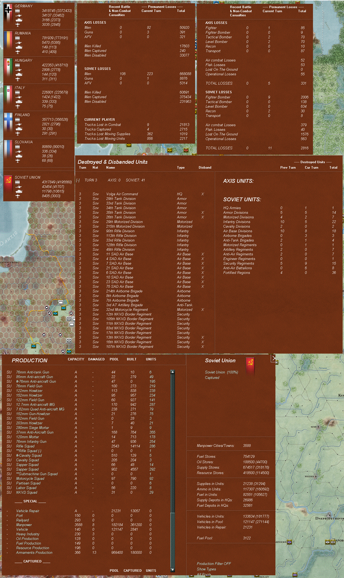344x578 pixels.
Task: Click Rumania's manpower soldiers icon
Action: [x=18, y=38]
